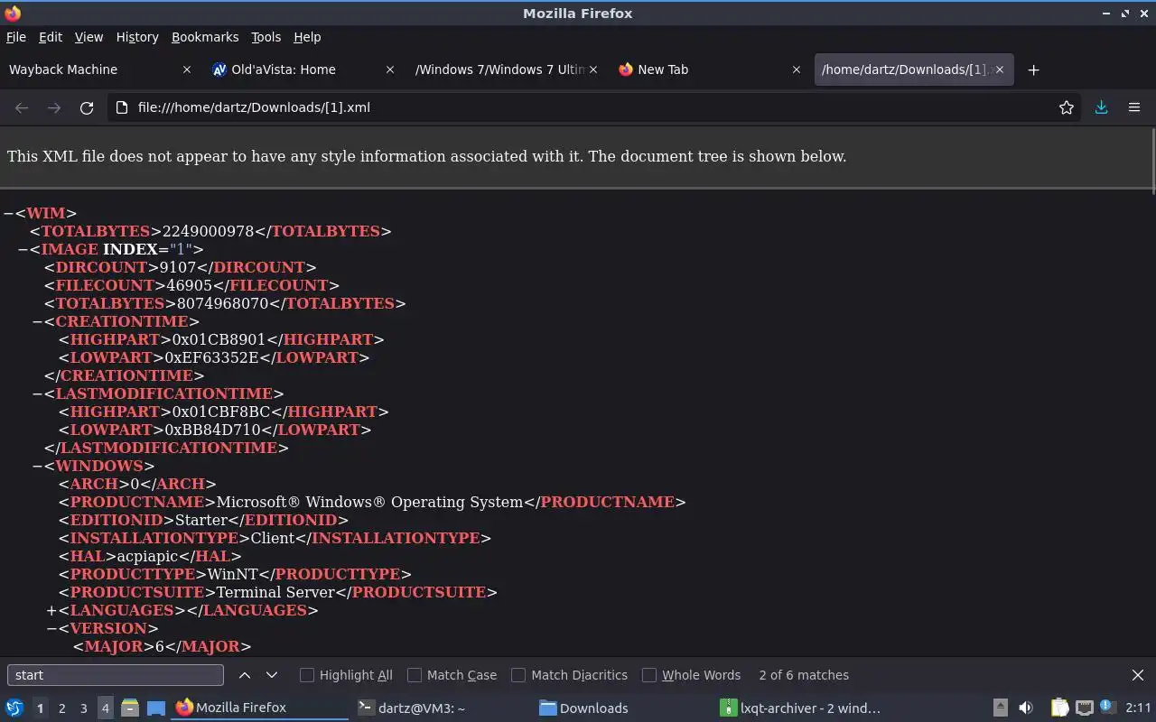Screen dimensions: 1156x722
Task: Open the network status tray icon
Action: point(1084,708)
